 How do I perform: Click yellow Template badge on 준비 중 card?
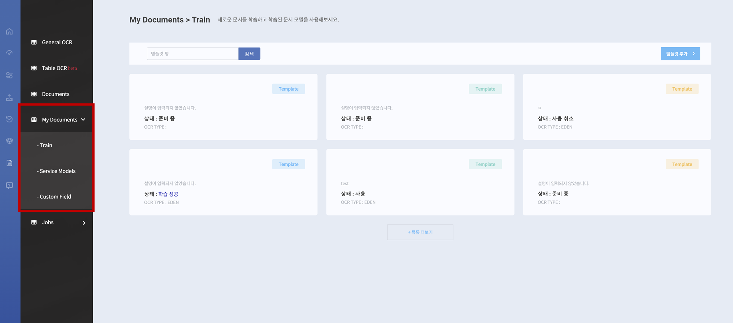click(x=682, y=164)
